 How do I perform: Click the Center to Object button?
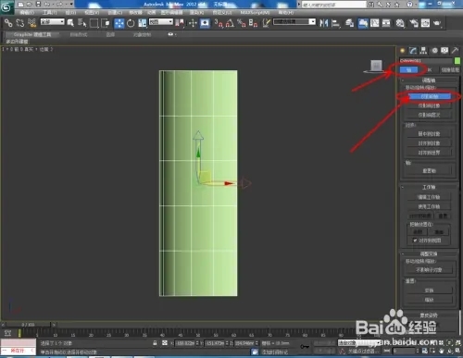[429, 134]
